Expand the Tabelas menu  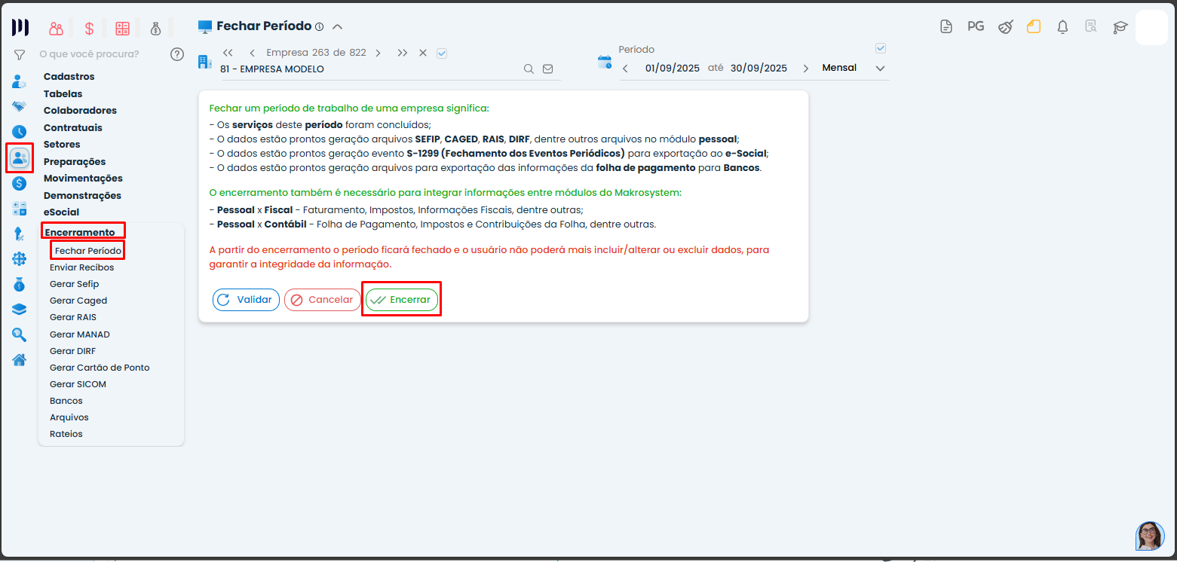click(x=63, y=94)
